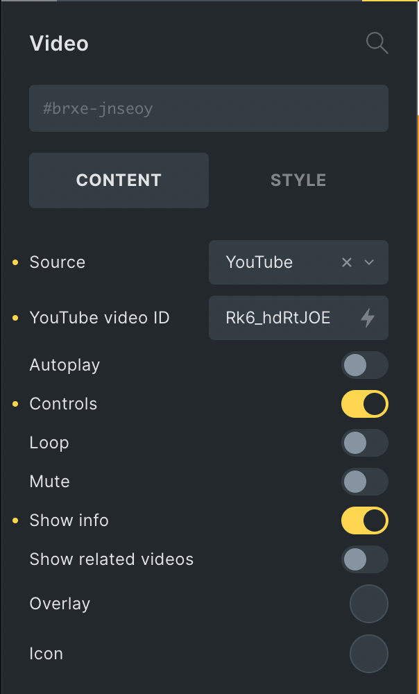The height and width of the screenshot is (694, 419).
Task: Click the yellow dot beside Source
Action: point(16,262)
